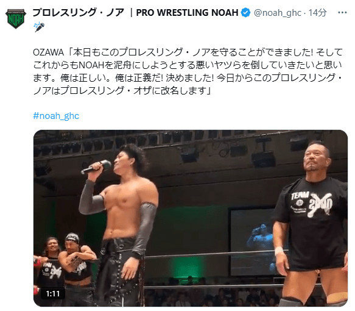The width and height of the screenshot is (355, 311).
Task: Click the PRO WRESTLING NOAH name text
Action: point(187,13)
